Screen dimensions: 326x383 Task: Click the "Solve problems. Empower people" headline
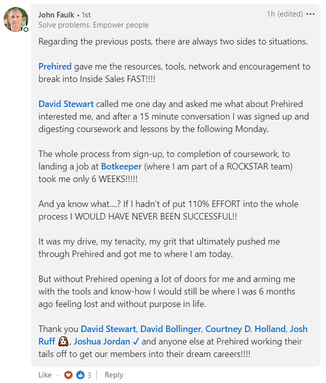click(x=93, y=25)
